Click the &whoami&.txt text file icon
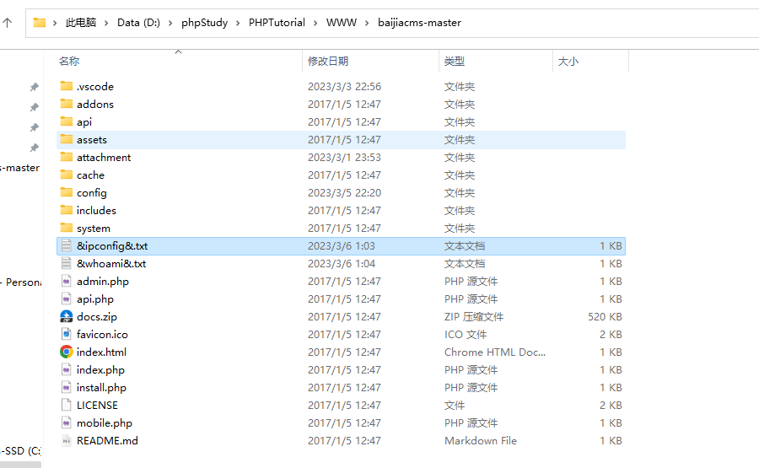The width and height of the screenshot is (759, 468). (x=67, y=263)
